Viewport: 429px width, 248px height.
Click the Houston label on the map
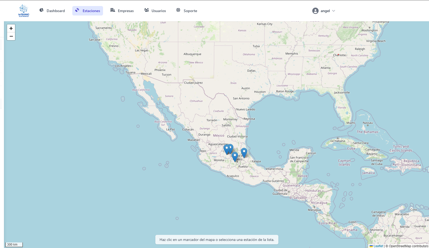(260, 92)
